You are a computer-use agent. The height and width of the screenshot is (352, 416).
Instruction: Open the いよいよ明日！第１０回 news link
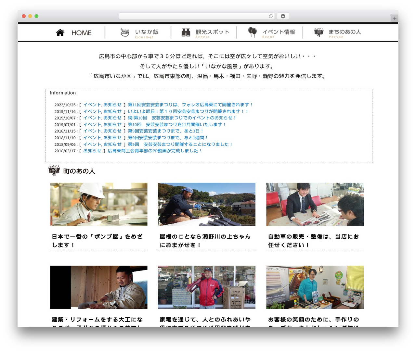tap(188, 111)
